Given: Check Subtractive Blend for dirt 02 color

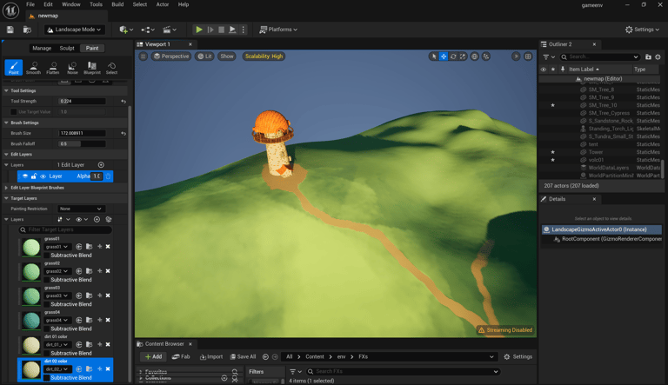Looking at the screenshot, I should (x=47, y=378).
